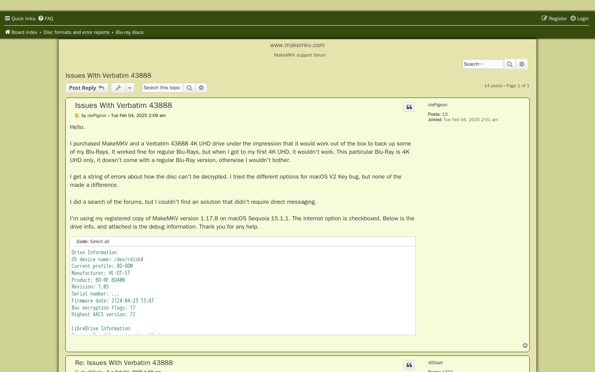595x372 pixels.
Task: Click inside the site Search field
Action: (x=483, y=64)
